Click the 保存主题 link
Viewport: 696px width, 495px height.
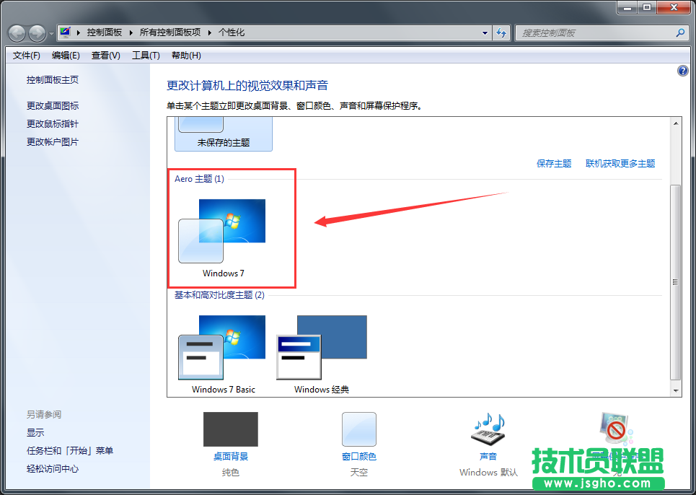coord(554,164)
